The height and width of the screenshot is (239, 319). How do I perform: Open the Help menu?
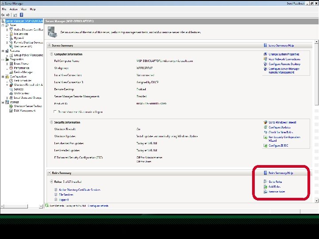pyautogui.click(x=32, y=9)
